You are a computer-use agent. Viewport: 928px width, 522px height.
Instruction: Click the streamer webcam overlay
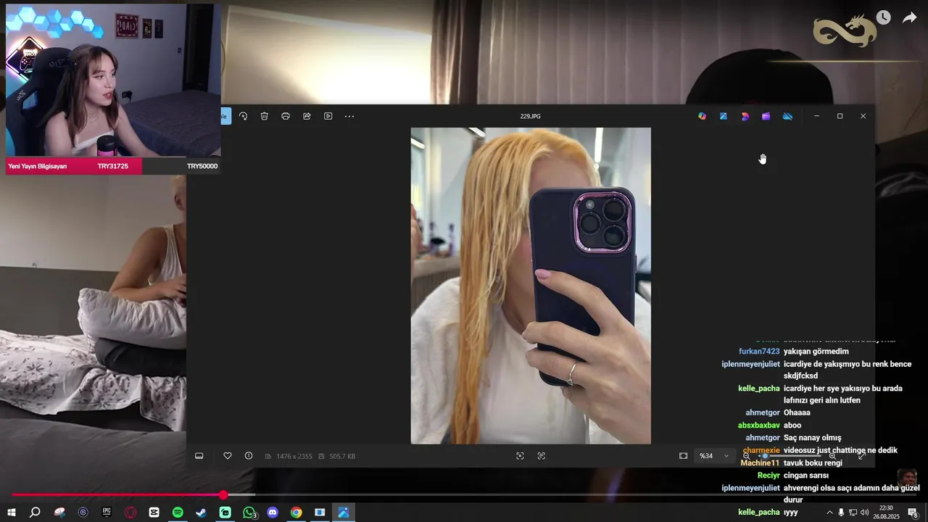[x=113, y=80]
